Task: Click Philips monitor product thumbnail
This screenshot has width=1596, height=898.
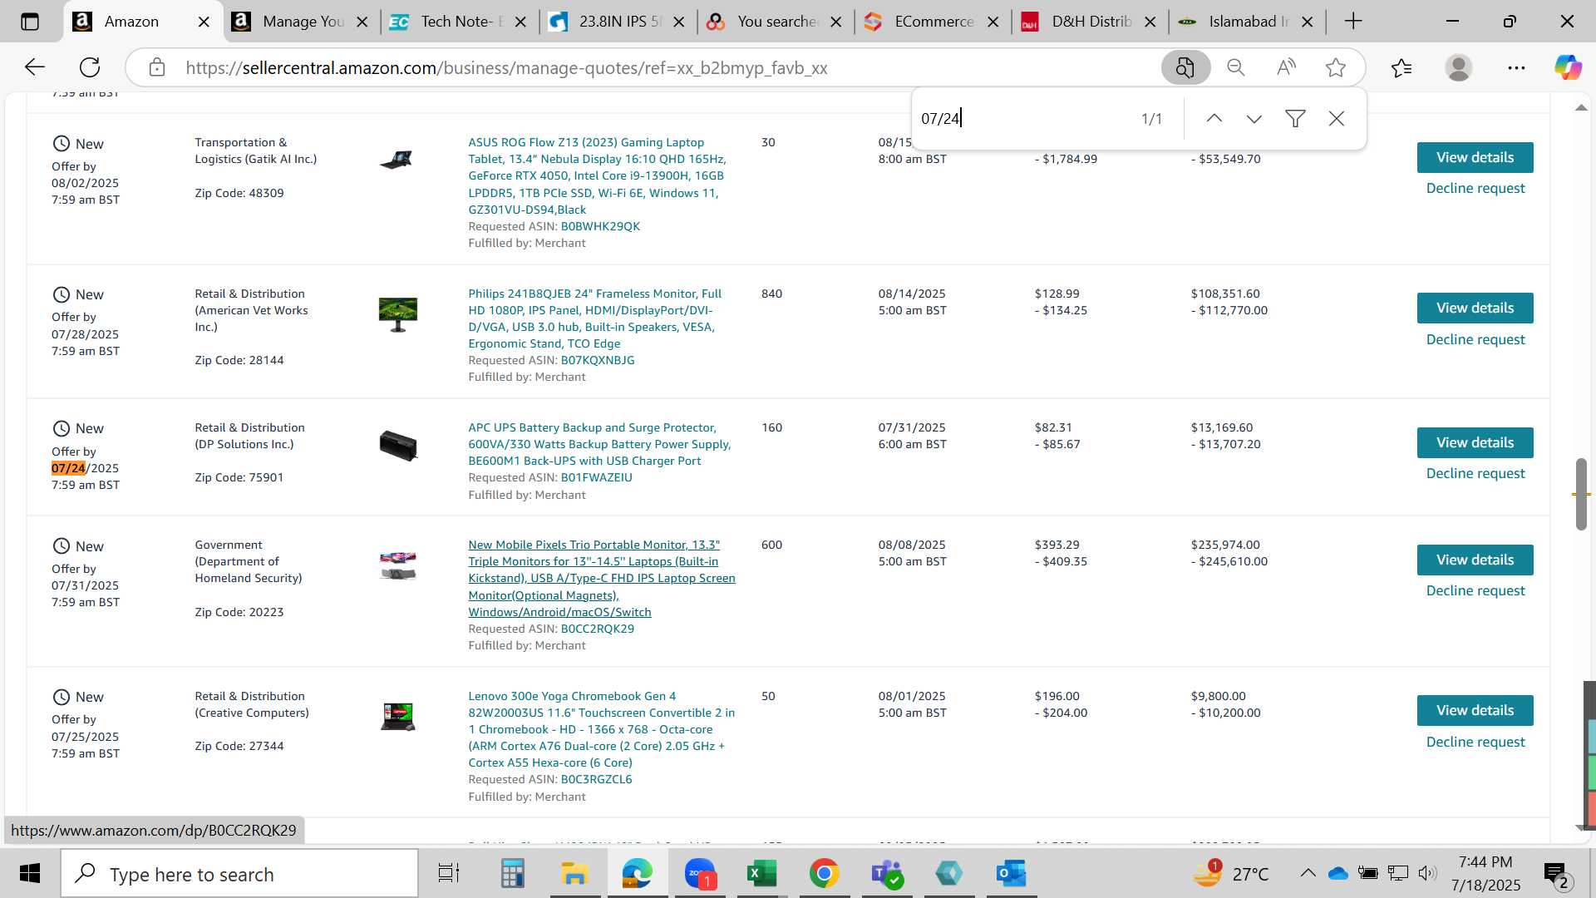Action: click(x=398, y=314)
